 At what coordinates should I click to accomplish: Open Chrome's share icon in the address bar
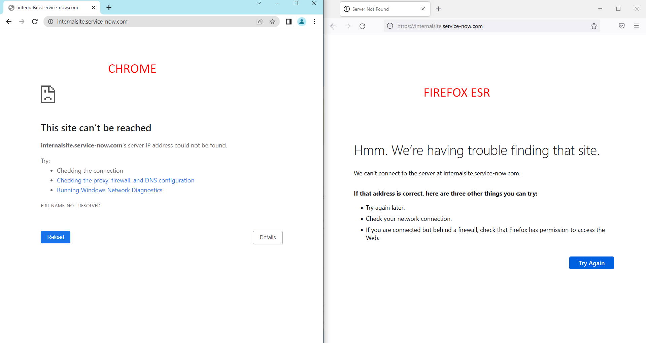(x=260, y=21)
